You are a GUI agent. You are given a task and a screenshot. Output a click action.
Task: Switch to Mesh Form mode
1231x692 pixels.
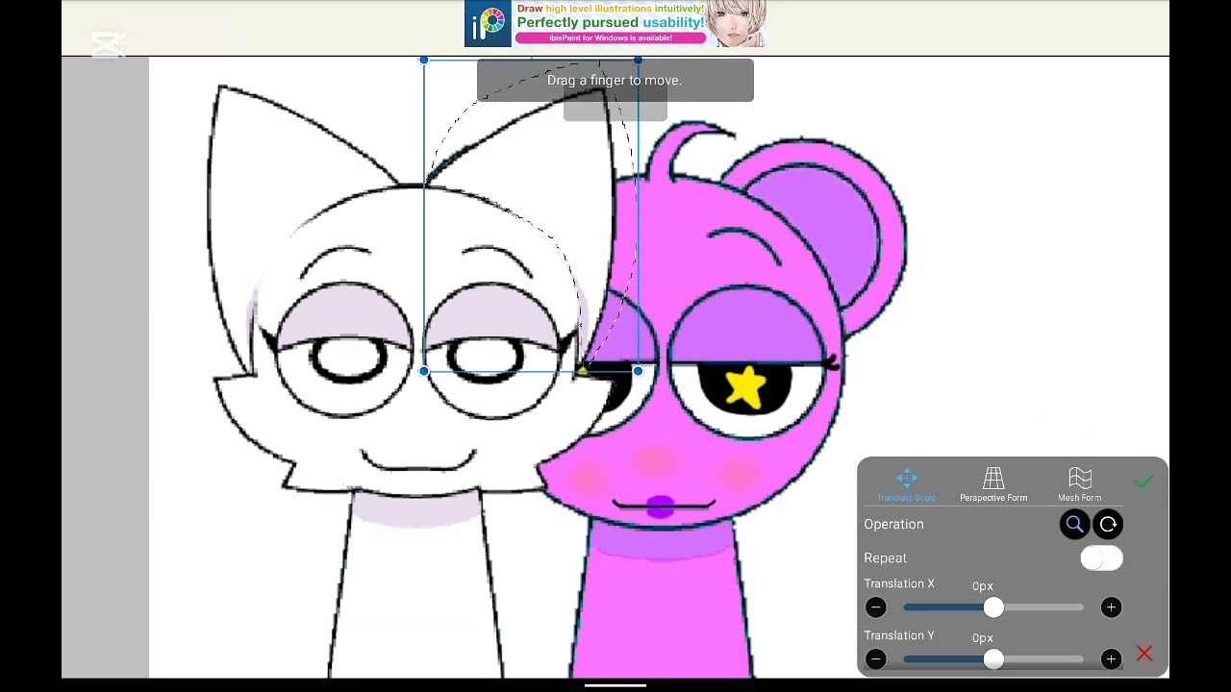coord(1080,484)
